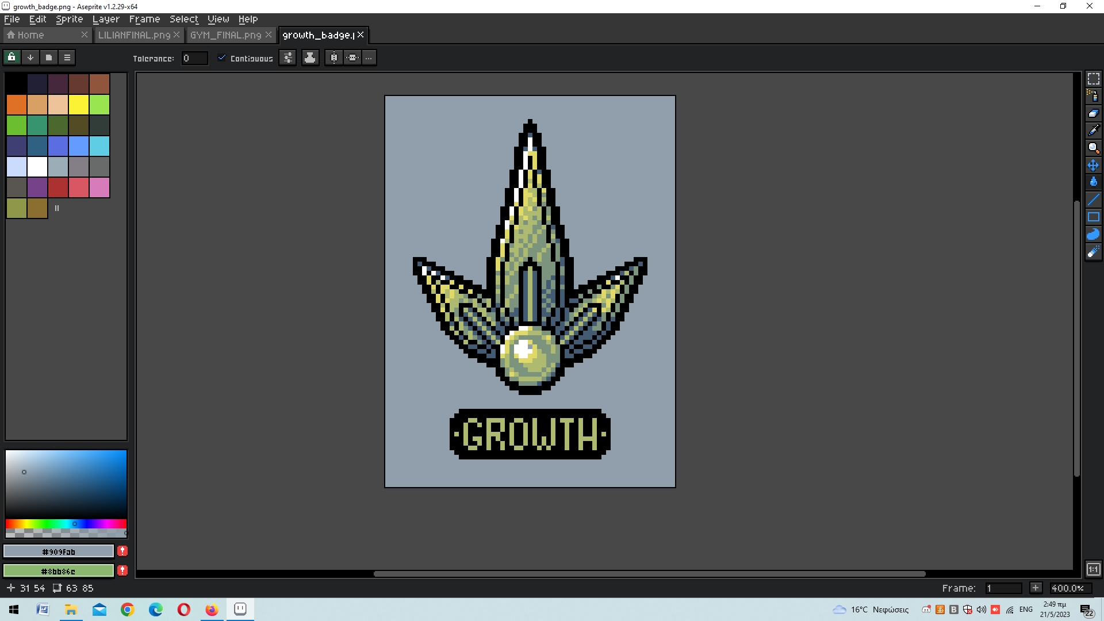Open Opera from the taskbar
This screenshot has width=1104, height=621.
click(x=183, y=609)
